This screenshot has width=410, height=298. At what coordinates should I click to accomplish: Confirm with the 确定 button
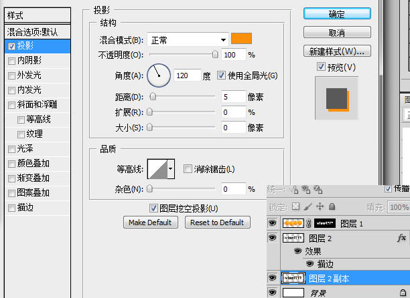click(x=337, y=13)
